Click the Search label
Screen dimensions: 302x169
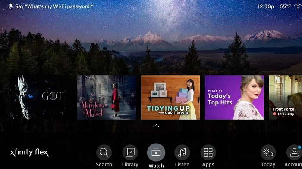104,165
